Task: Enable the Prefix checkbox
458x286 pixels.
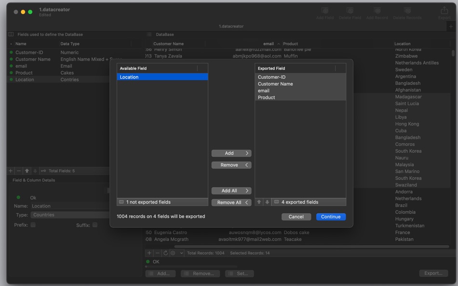Action: tap(33, 225)
